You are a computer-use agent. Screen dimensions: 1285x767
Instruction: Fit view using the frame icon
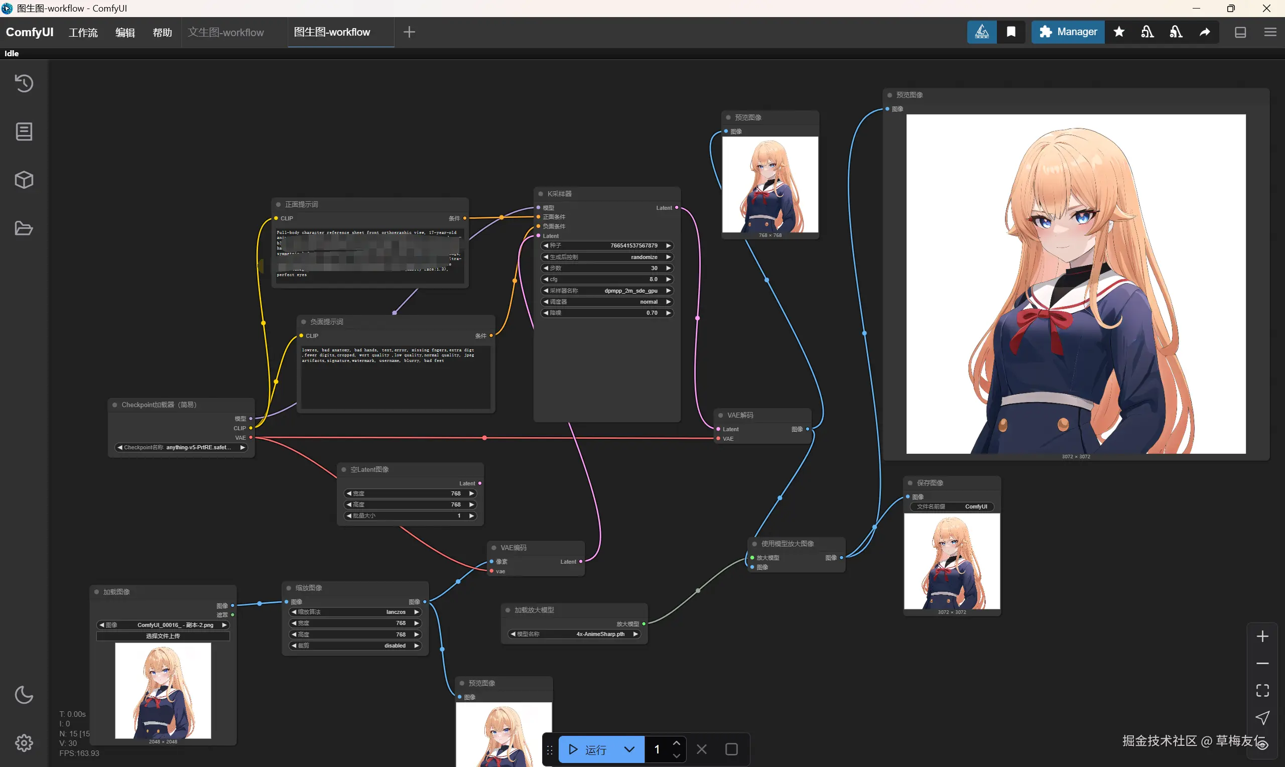[x=1262, y=690]
